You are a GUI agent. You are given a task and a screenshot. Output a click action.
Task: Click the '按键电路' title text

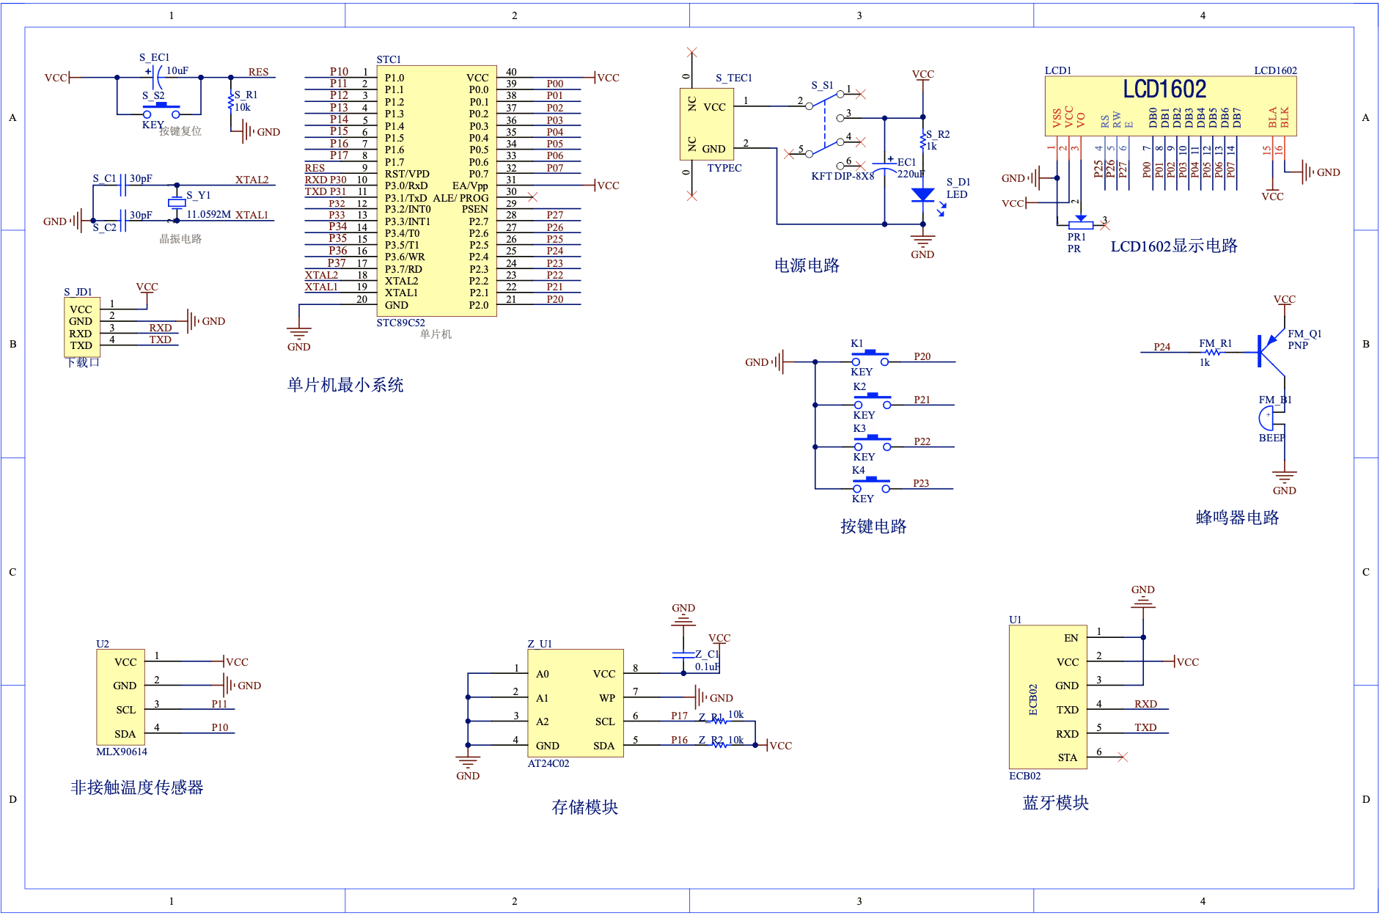[x=873, y=526]
